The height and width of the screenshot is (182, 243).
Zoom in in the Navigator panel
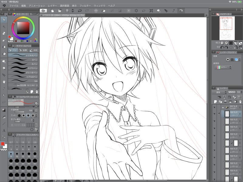pos(226,43)
